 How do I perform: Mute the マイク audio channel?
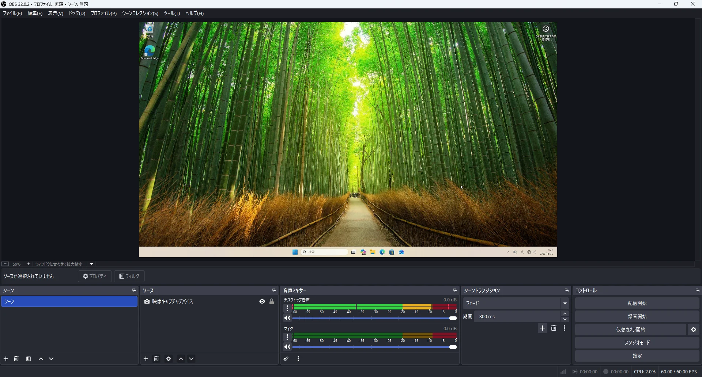click(x=287, y=347)
